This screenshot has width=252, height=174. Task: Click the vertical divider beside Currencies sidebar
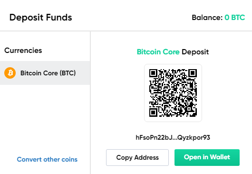coord(90,102)
